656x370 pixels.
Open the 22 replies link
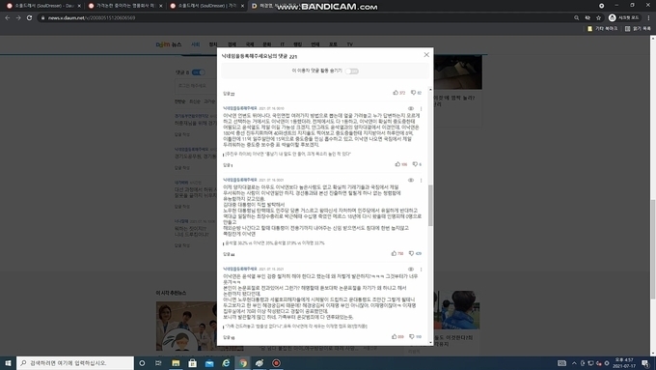(x=229, y=94)
